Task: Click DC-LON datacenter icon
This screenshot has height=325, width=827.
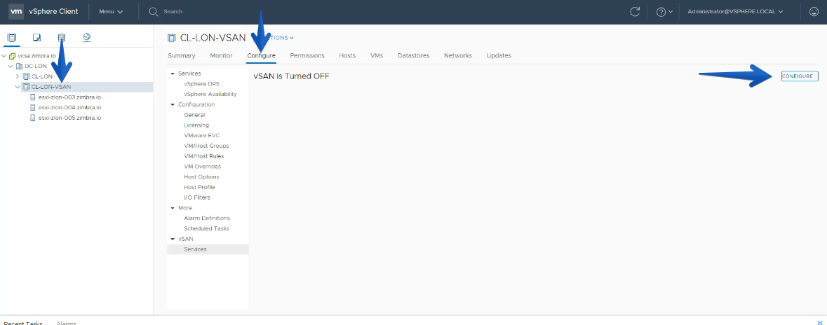Action: [20, 67]
